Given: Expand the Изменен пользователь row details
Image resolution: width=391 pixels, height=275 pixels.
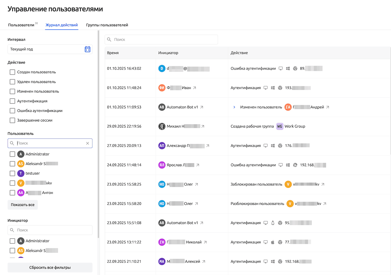Looking at the screenshot, I should 234,107.
